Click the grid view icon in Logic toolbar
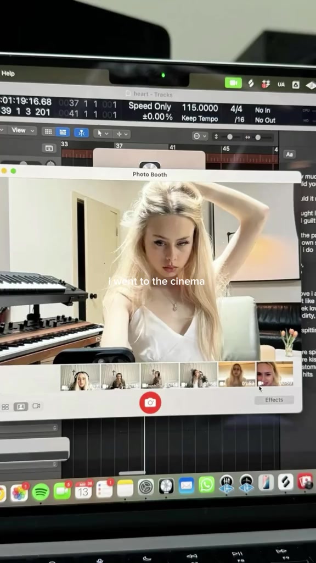Viewport: 316px width, 563px height. click(48, 131)
